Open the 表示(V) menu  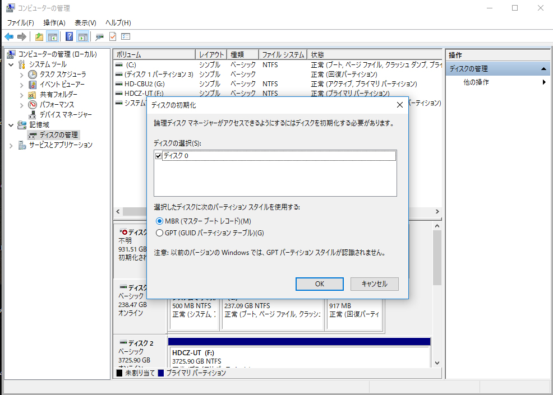[x=85, y=23]
